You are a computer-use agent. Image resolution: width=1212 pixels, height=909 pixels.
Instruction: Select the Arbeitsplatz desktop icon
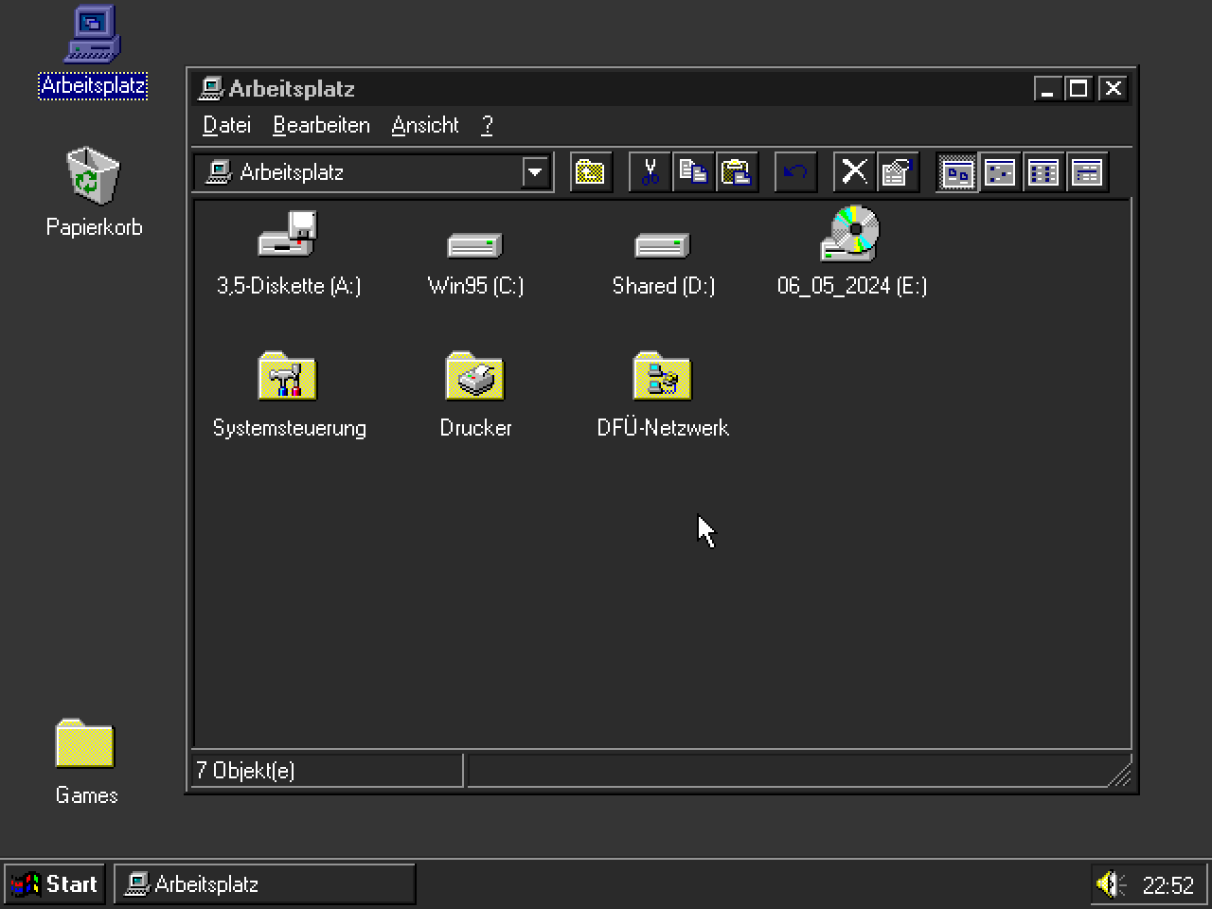pos(93,51)
